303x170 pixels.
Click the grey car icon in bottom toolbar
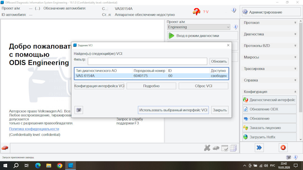(216, 148)
